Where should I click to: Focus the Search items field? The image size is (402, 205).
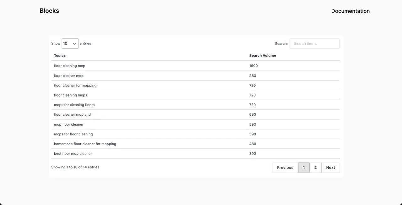(314, 44)
